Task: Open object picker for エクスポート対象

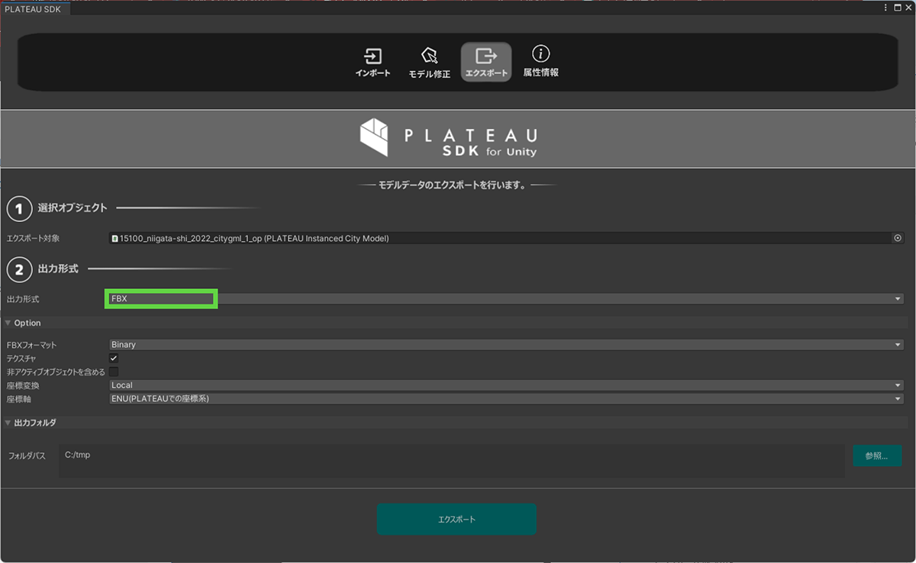Action: click(898, 238)
